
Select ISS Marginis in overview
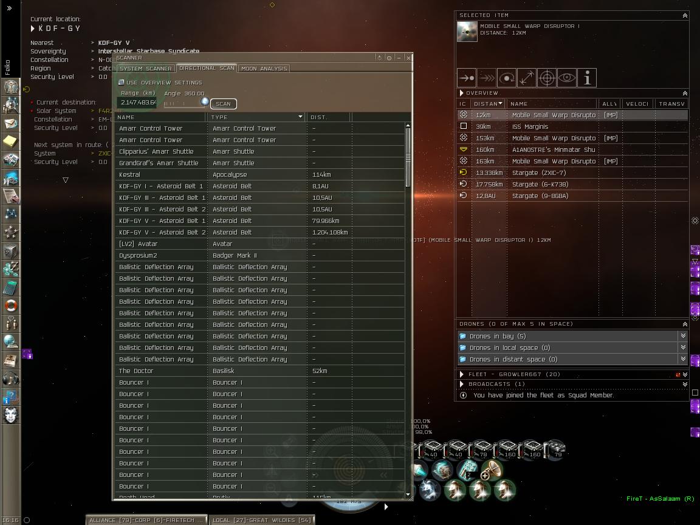coord(572,126)
